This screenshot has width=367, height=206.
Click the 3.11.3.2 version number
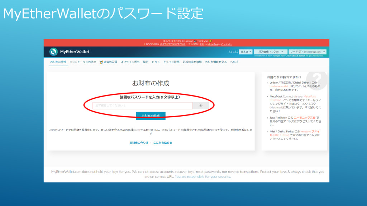(233, 51)
